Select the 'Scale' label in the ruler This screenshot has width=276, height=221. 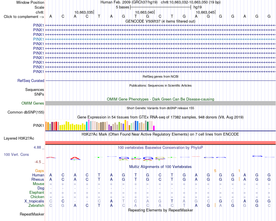[39, 7]
